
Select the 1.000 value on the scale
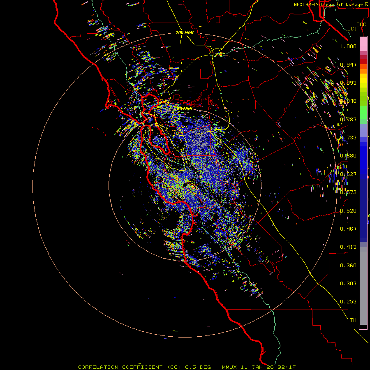pyautogui.click(x=348, y=46)
